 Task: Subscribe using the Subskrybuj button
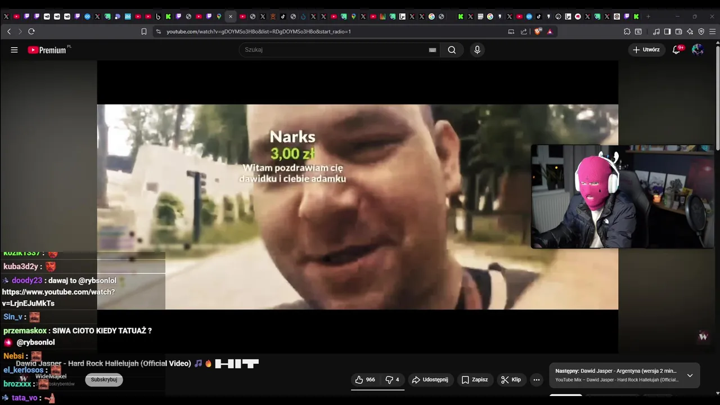click(104, 380)
